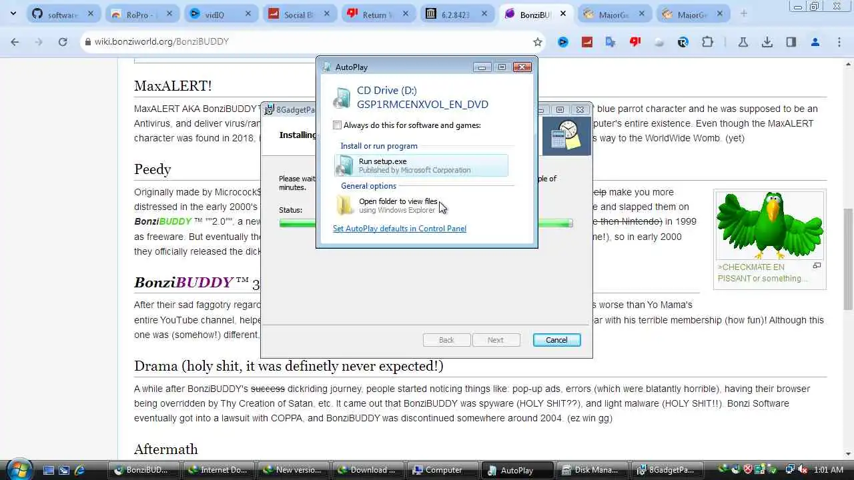Open the Extensions puzzle icon
Image resolution: width=854 pixels, height=480 pixels.
(x=707, y=42)
